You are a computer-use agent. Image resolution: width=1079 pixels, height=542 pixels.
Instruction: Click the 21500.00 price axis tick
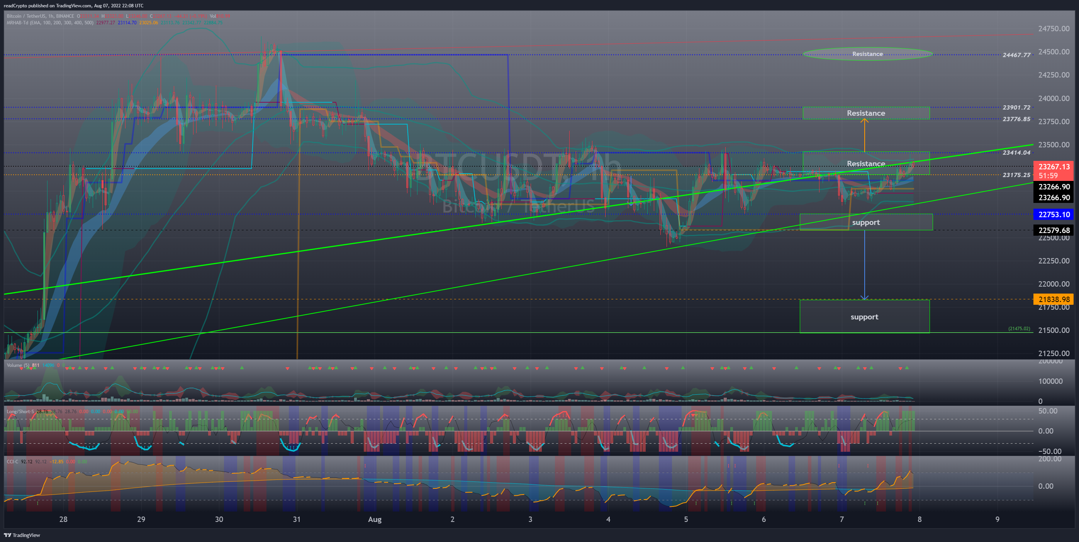click(1054, 330)
